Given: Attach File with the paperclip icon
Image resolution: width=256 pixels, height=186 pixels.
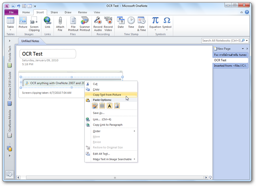Looking at the screenshot, I should point(60,24).
